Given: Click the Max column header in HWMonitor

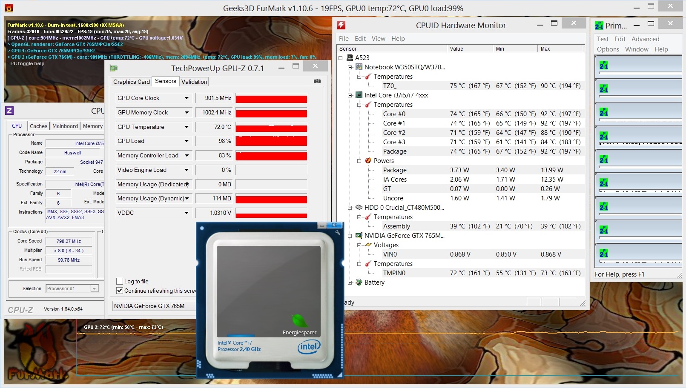Looking at the screenshot, I should 560,48.
